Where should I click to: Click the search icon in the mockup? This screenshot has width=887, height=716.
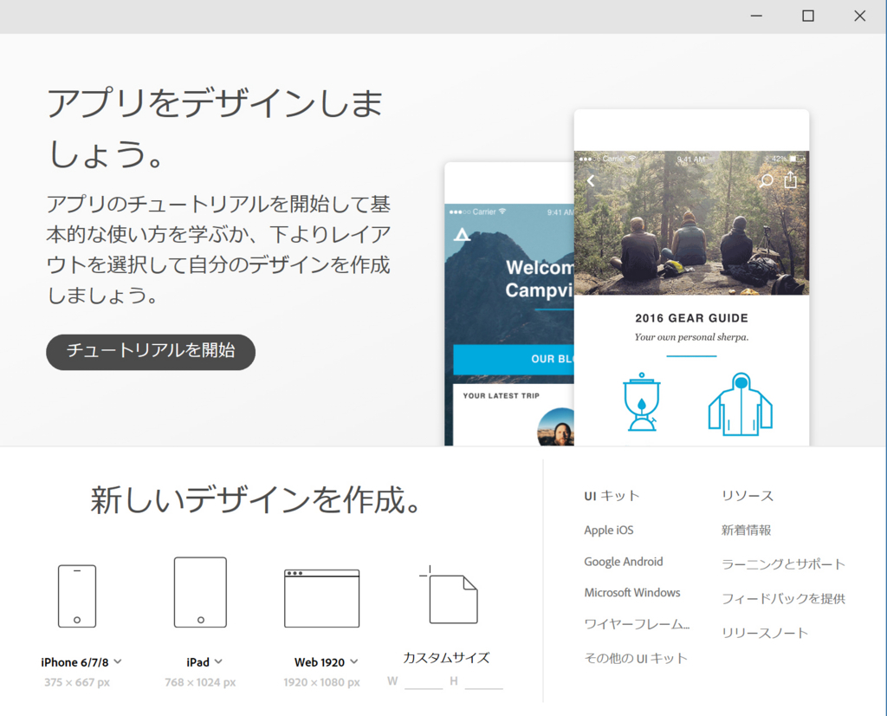(x=766, y=180)
